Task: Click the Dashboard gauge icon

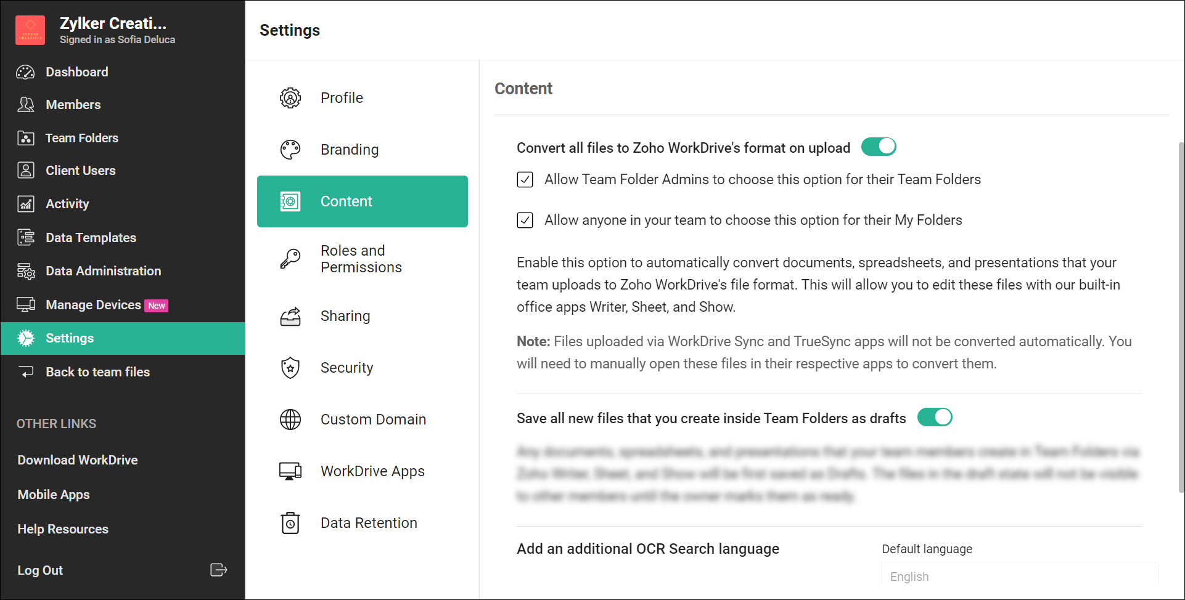Action: click(25, 72)
